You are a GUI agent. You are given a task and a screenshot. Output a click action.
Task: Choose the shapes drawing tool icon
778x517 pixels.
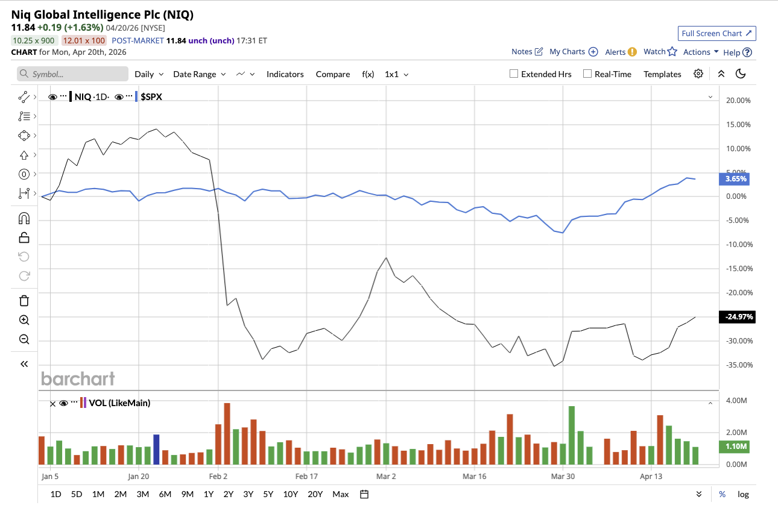click(24, 135)
